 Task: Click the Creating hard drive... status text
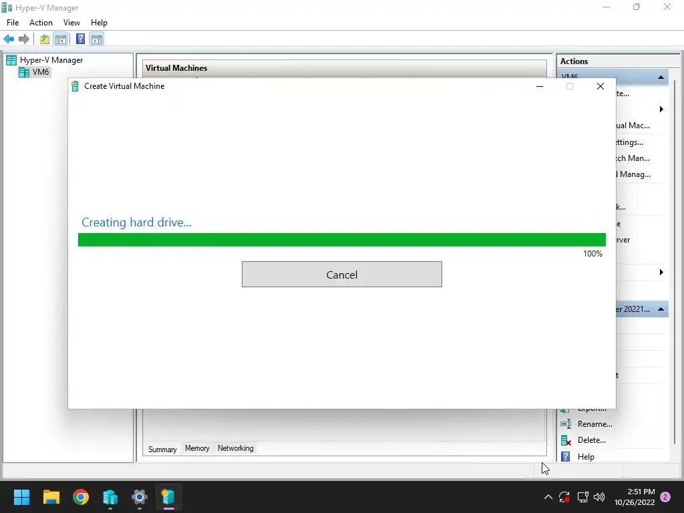click(x=136, y=222)
